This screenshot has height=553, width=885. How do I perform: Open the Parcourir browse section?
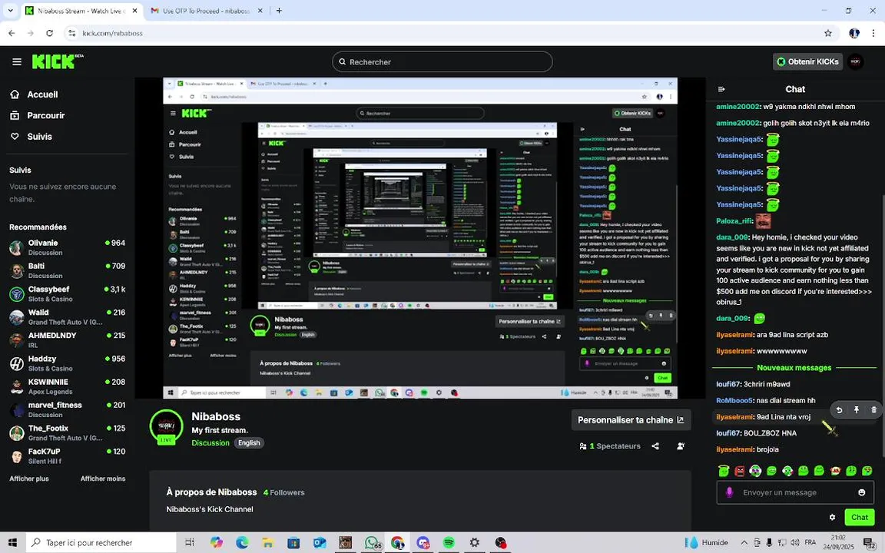tap(37, 115)
